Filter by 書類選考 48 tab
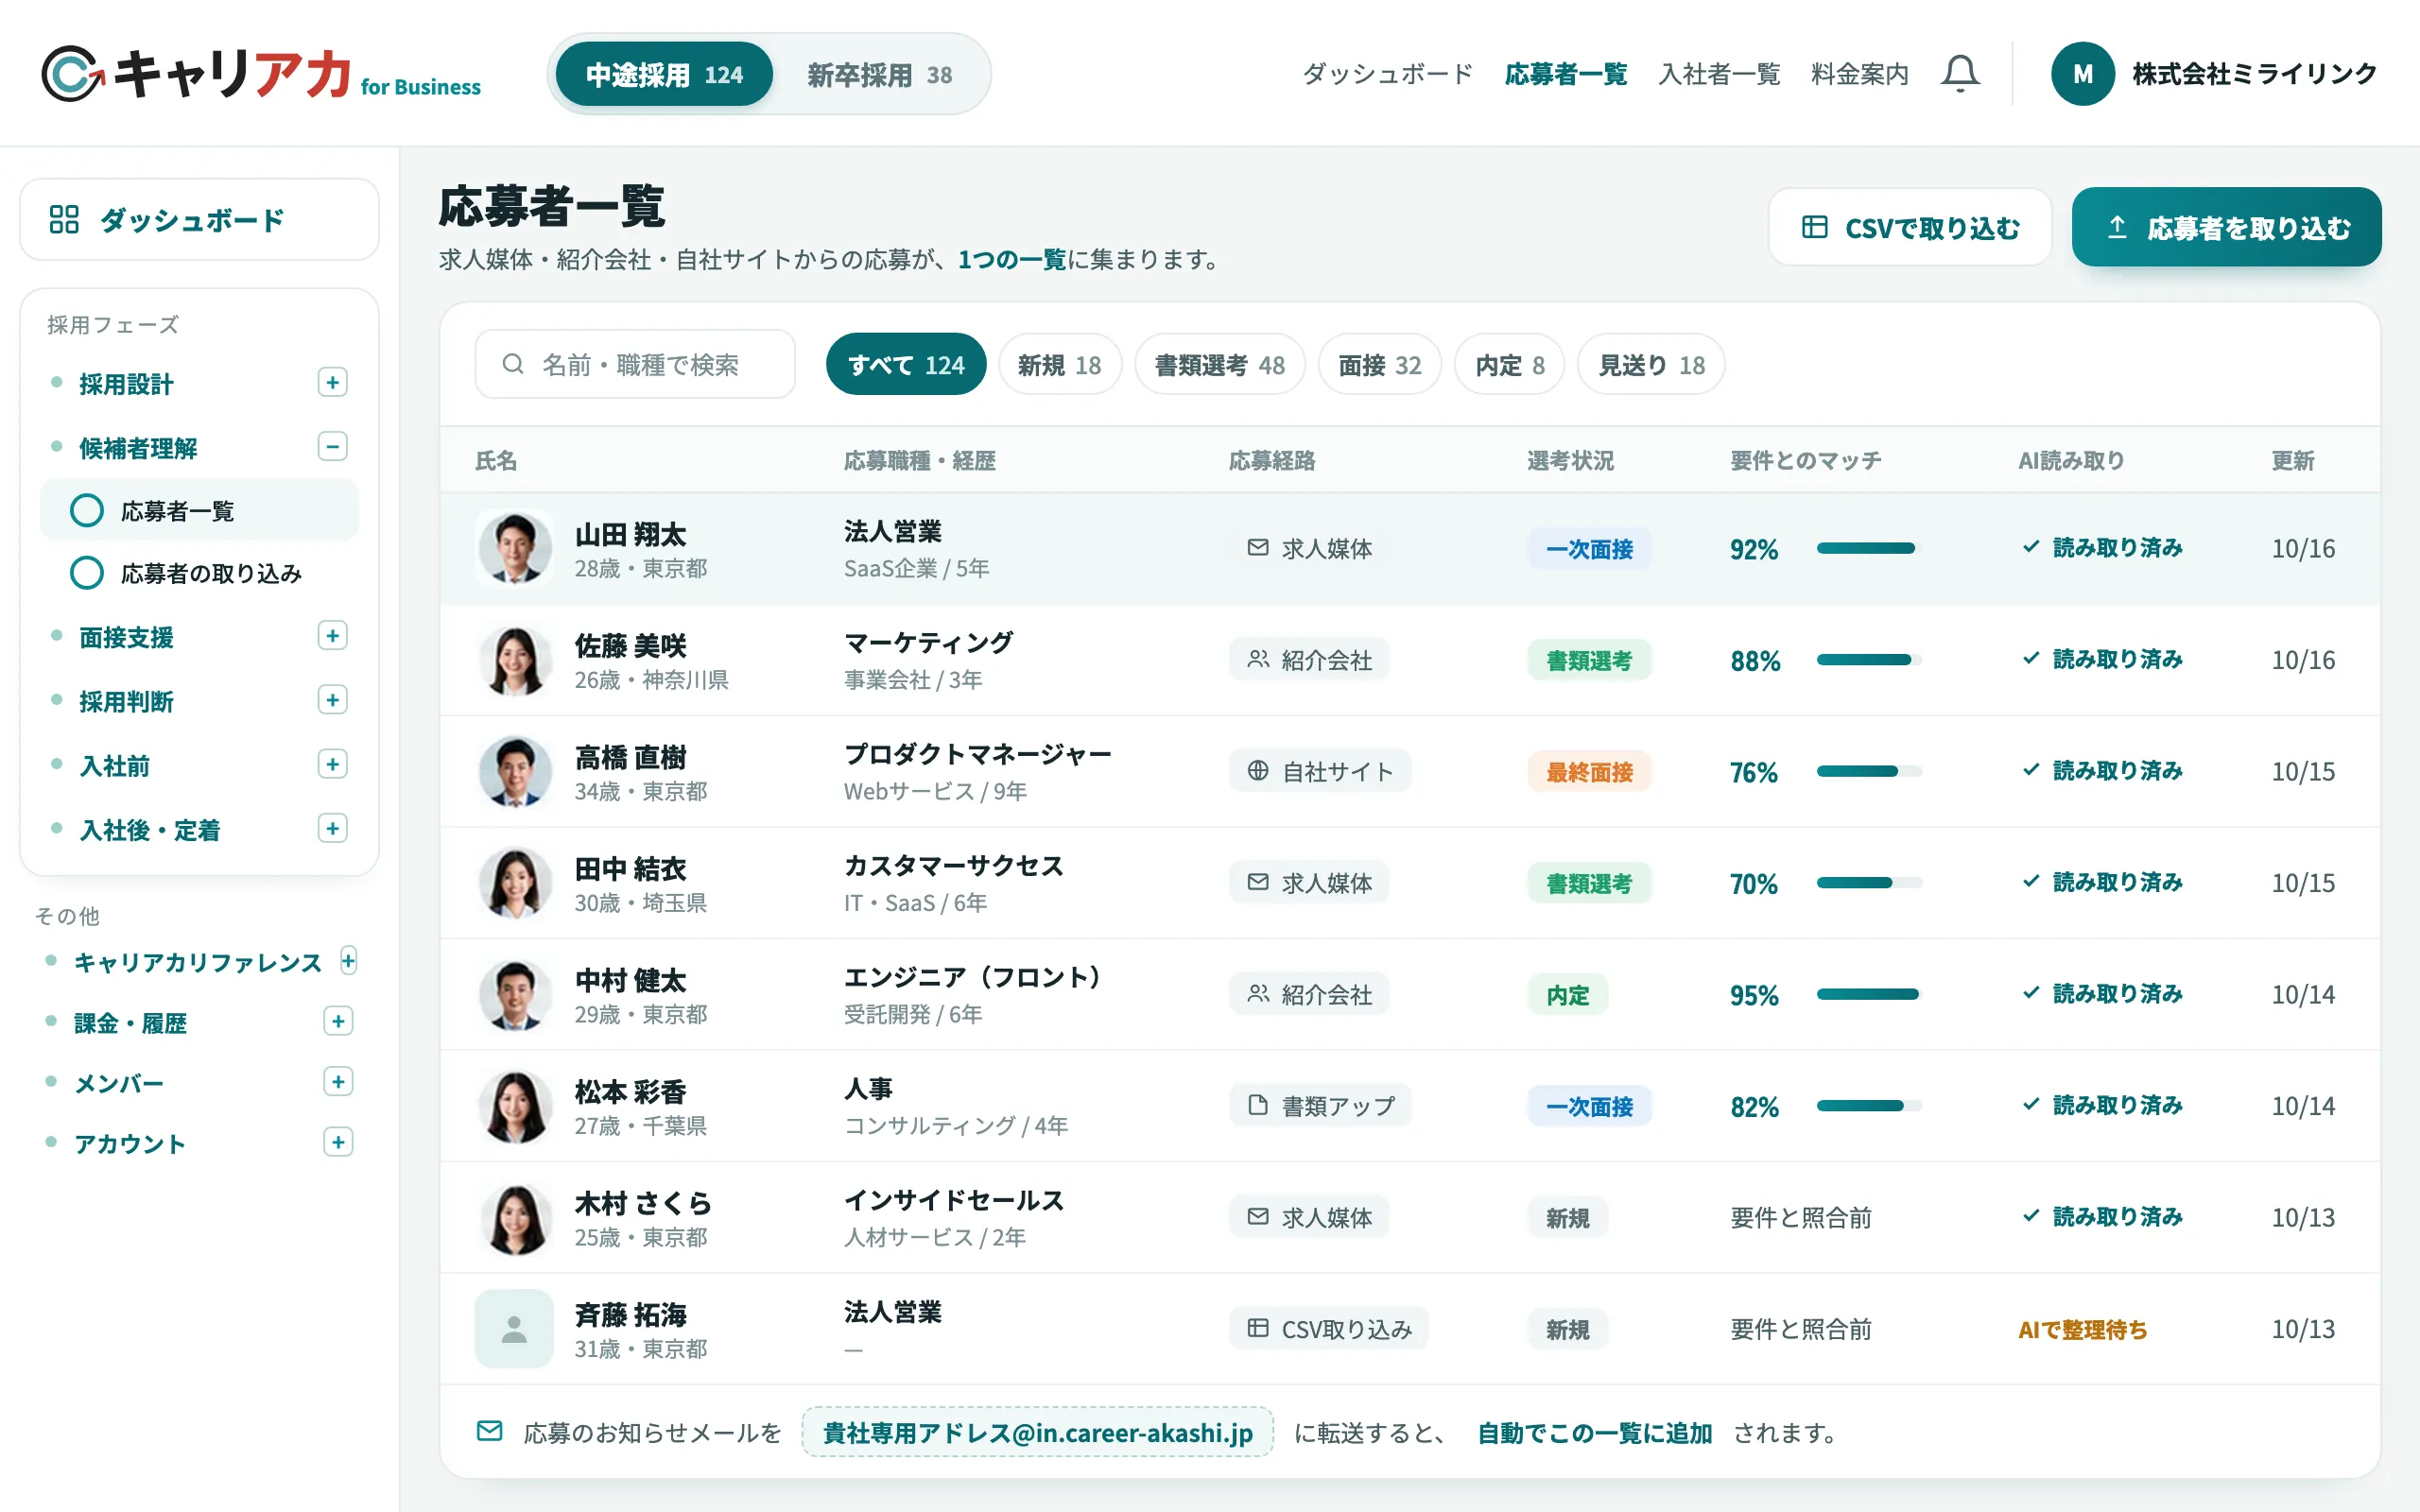 [x=1219, y=364]
